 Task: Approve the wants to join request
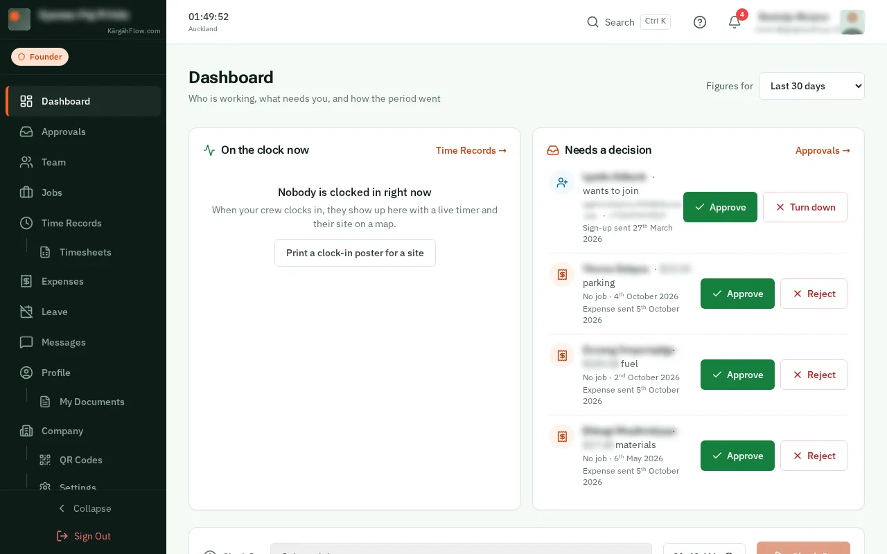pos(720,207)
